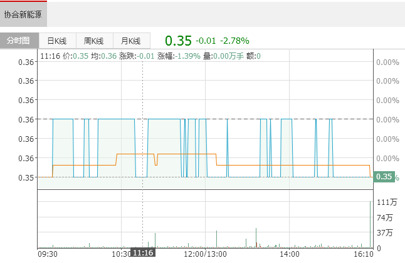This screenshot has width=405, height=263.
Task: View the 月K线 monthly chart
Action: pyautogui.click(x=131, y=41)
